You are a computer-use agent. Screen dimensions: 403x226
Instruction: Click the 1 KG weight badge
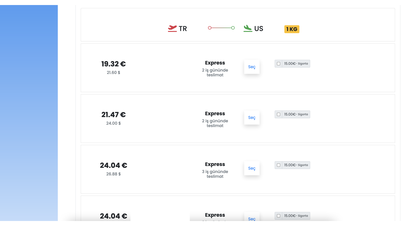click(x=292, y=29)
